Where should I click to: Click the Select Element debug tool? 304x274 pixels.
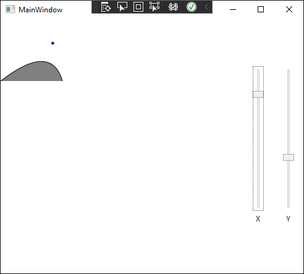[122, 7]
